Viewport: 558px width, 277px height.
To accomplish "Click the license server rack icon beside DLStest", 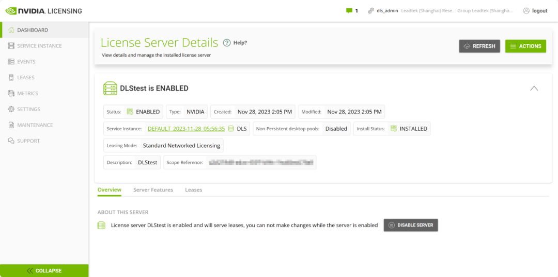I will 110,89.
